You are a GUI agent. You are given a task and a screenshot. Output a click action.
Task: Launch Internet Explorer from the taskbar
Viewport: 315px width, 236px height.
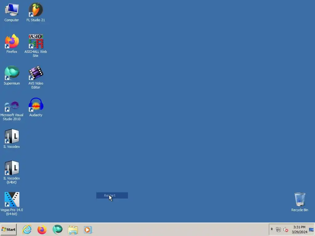tap(27, 230)
